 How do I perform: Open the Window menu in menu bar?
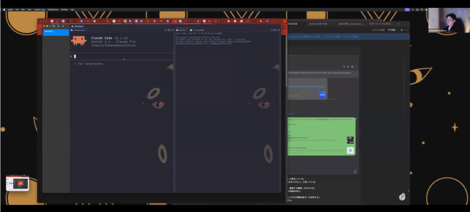pos(63,9)
